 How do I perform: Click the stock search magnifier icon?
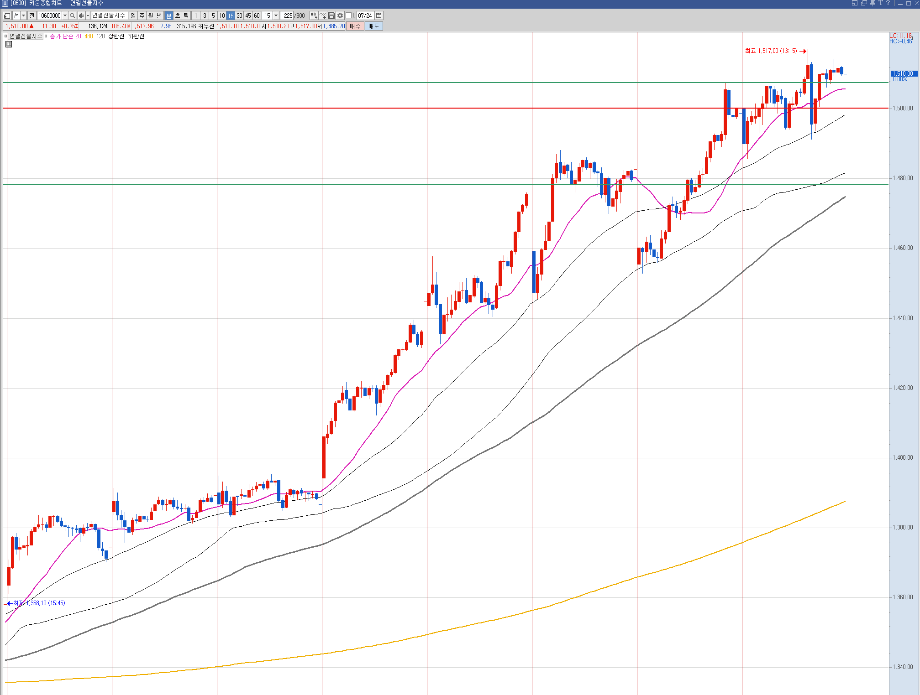pos(72,16)
